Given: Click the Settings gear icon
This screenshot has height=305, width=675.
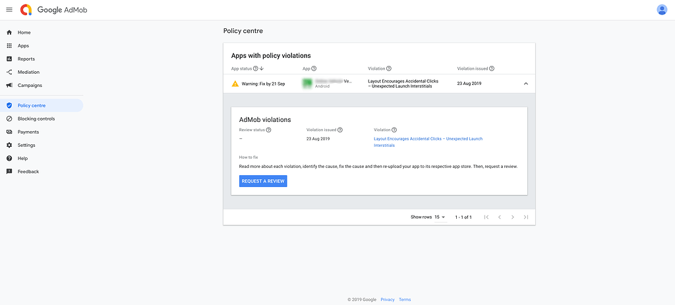Looking at the screenshot, I should 9,145.
